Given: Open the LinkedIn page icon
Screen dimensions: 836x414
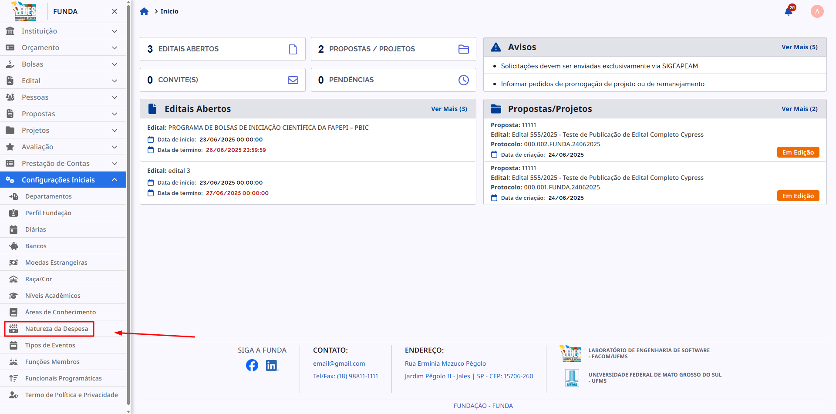Looking at the screenshot, I should click(272, 365).
